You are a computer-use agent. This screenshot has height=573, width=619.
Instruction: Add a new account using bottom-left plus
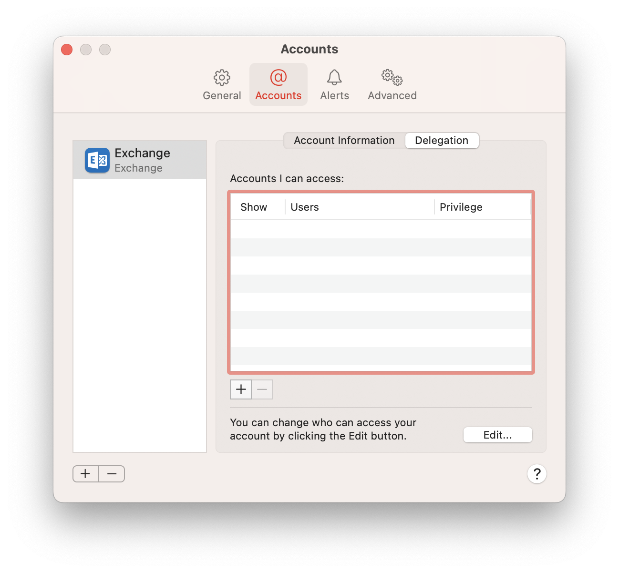86,474
